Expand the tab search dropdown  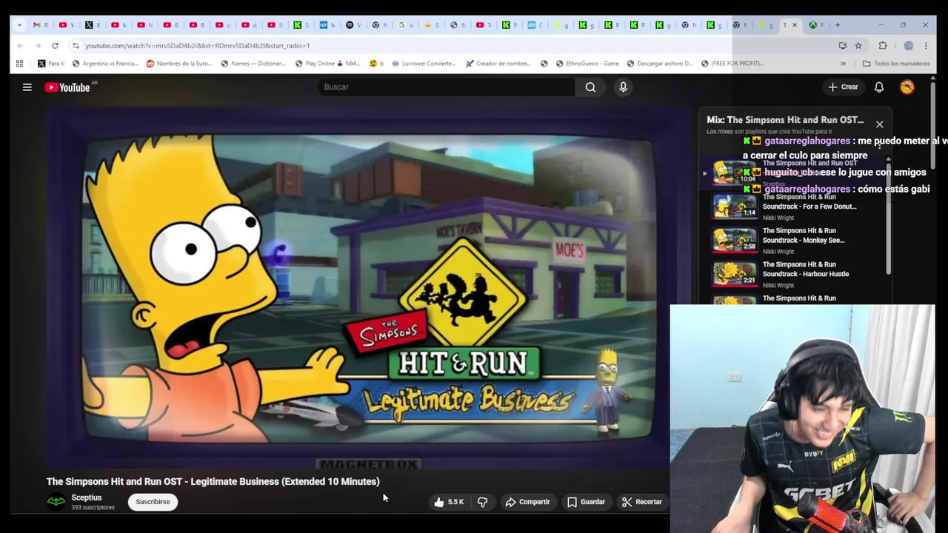(x=19, y=25)
